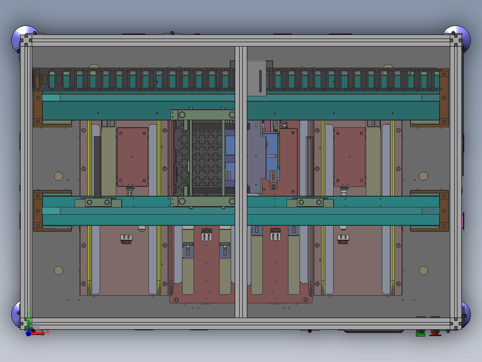Select the upper-left red mounting plate

[132, 157]
